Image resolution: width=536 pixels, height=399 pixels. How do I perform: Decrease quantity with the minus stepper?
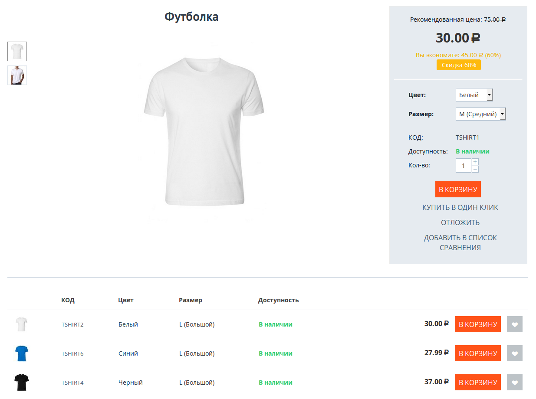pyautogui.click(x=475, y=169)
